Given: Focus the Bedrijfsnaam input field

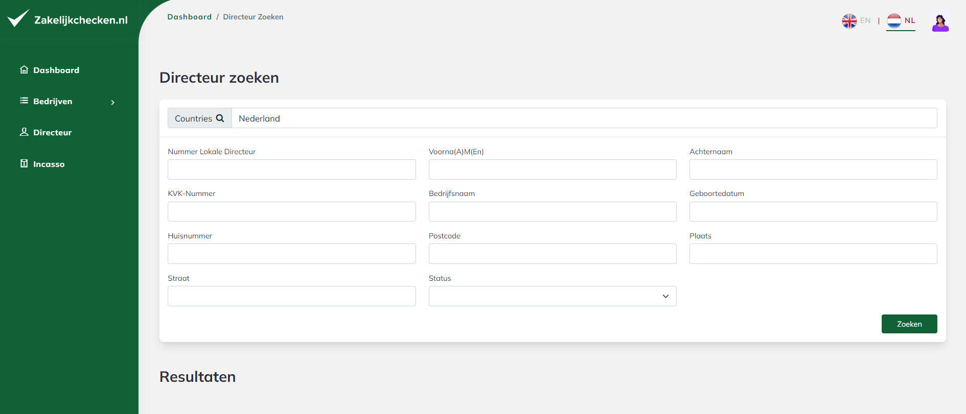Looking at the screenshot, I should tap(553, 211).
